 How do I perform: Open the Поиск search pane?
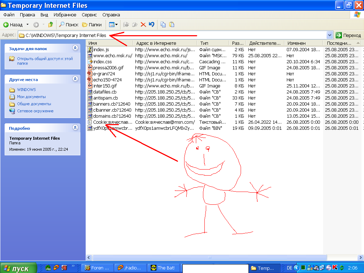(69, 25)
